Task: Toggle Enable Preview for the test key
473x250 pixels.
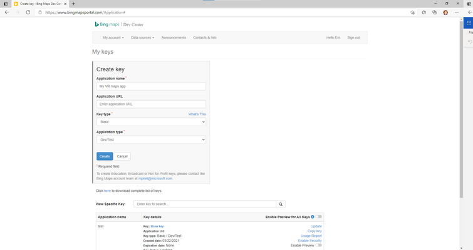Action: click(x=318, y=245)
